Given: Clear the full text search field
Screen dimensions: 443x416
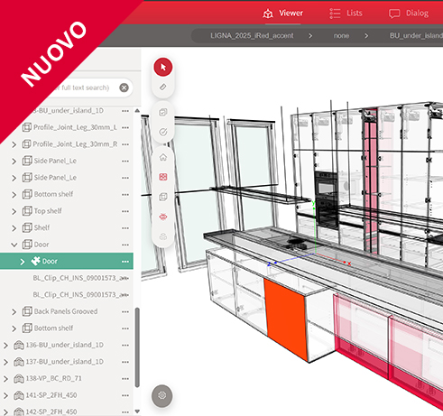Looking at the screenshot, I should click(x=124, y=88).
